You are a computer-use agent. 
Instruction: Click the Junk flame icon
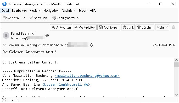124,28
